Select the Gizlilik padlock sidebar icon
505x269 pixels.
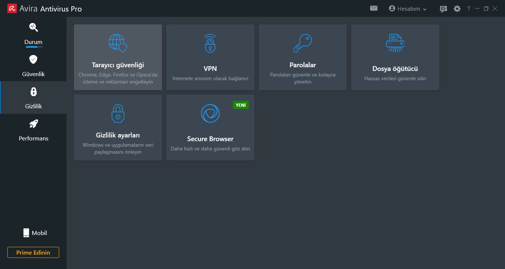[33, 92]
